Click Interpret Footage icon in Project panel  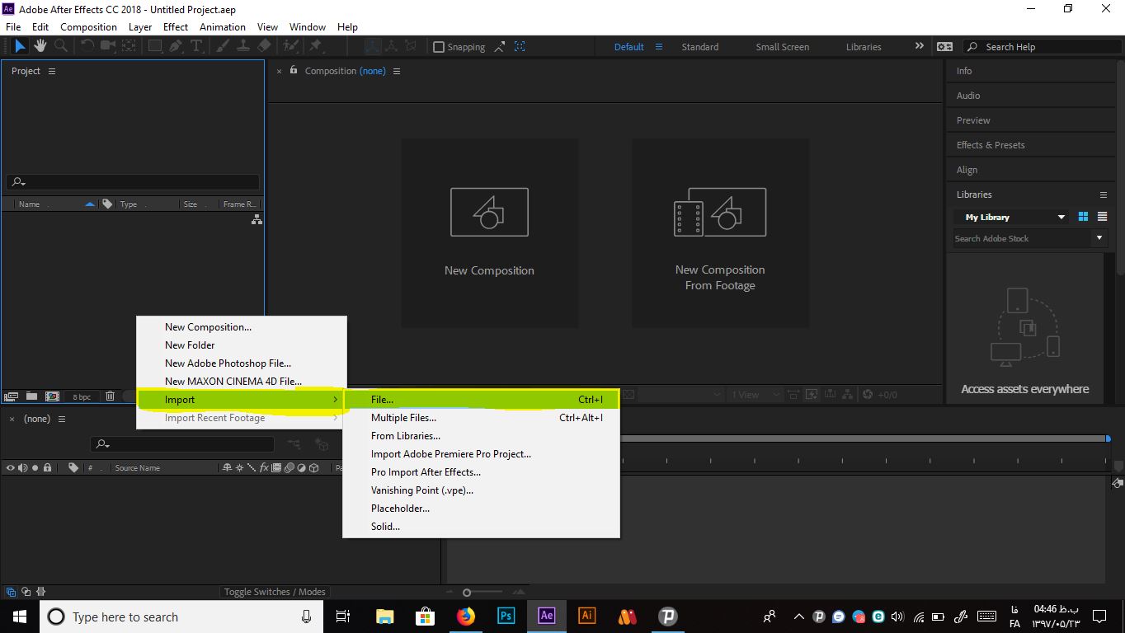[12, 396]
